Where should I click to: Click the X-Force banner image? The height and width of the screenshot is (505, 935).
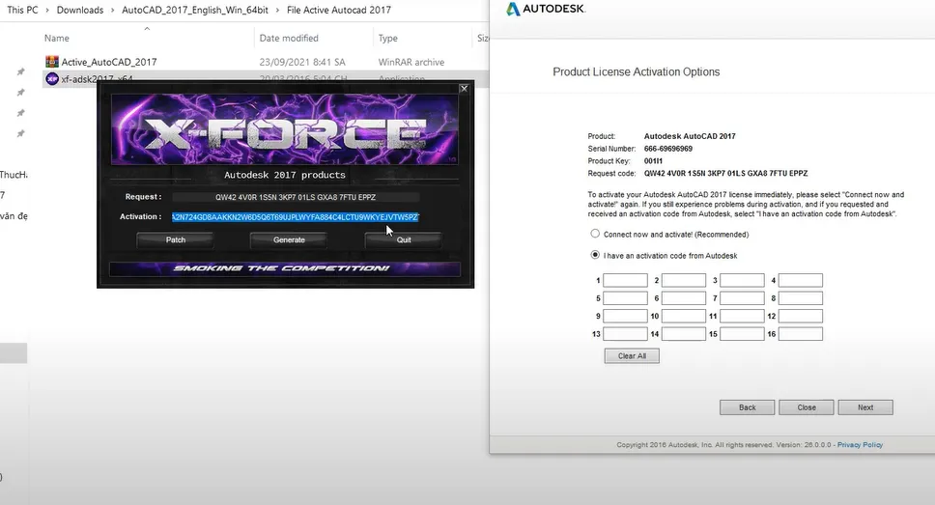(x=284, y=128)
